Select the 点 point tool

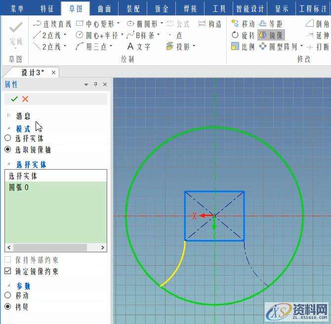pyautogui.click(x=176, y=35)
